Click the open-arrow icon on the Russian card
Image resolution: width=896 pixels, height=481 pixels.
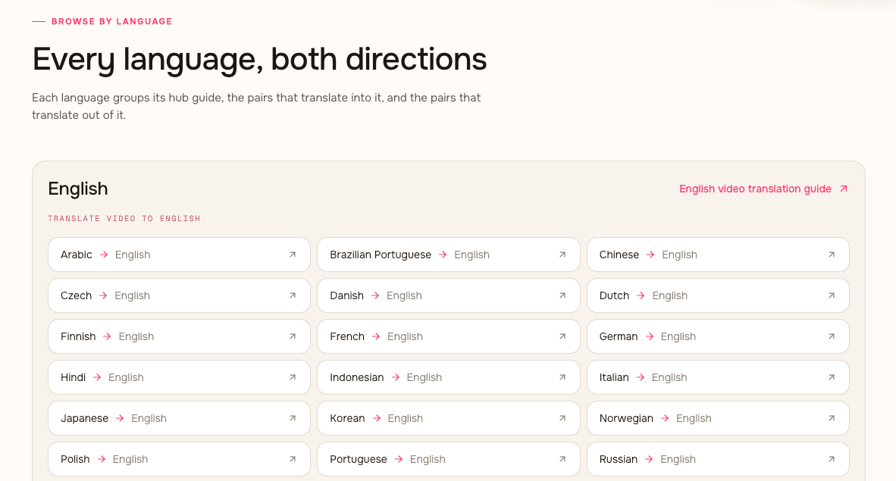tap(832, 459)
